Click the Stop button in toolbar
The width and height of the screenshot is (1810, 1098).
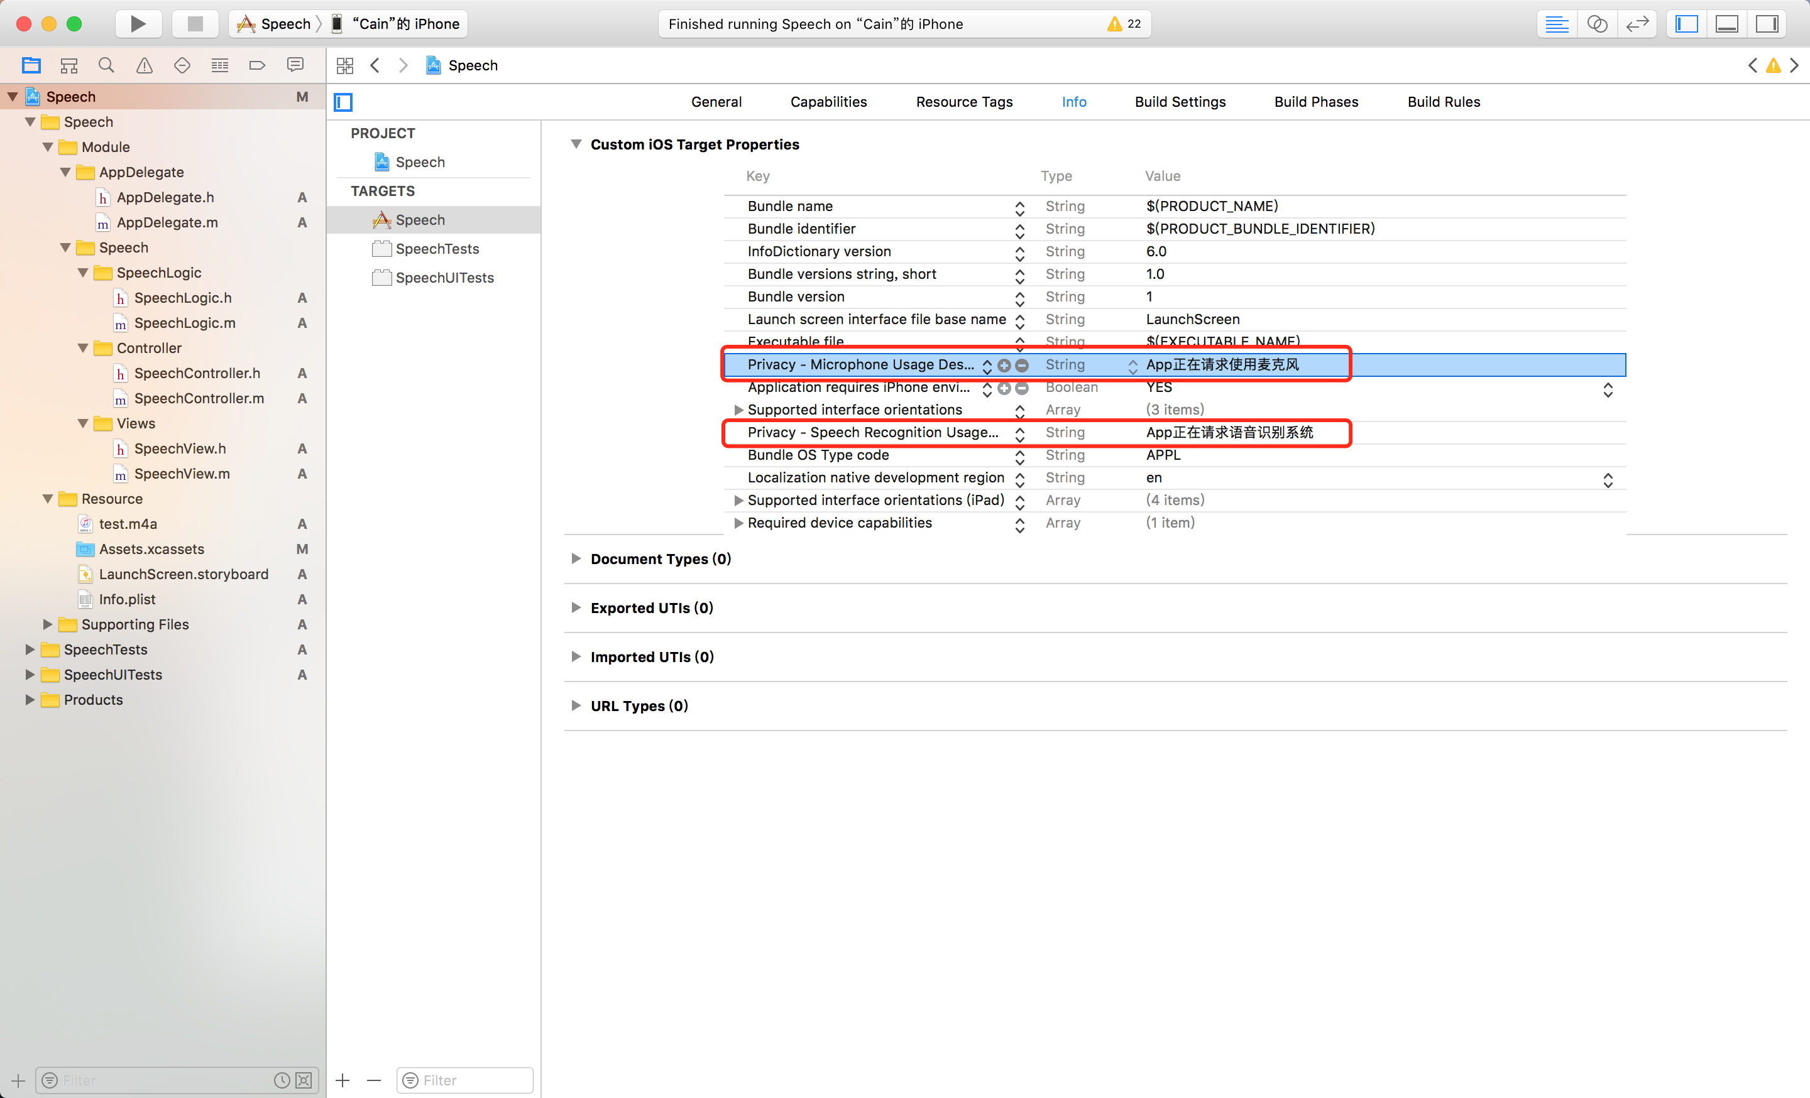[195, 23]
